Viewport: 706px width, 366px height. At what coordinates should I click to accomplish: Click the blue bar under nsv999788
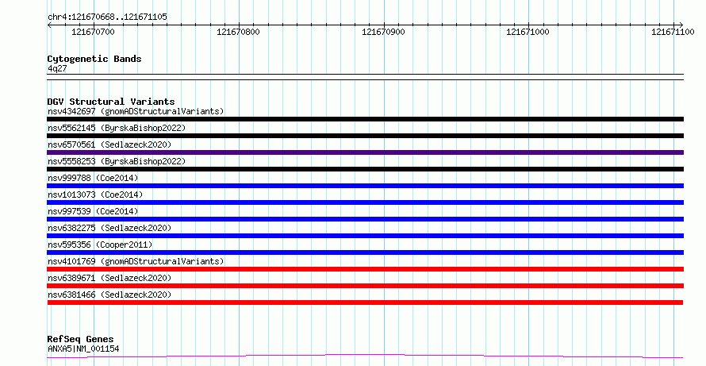tap(365, 186)
